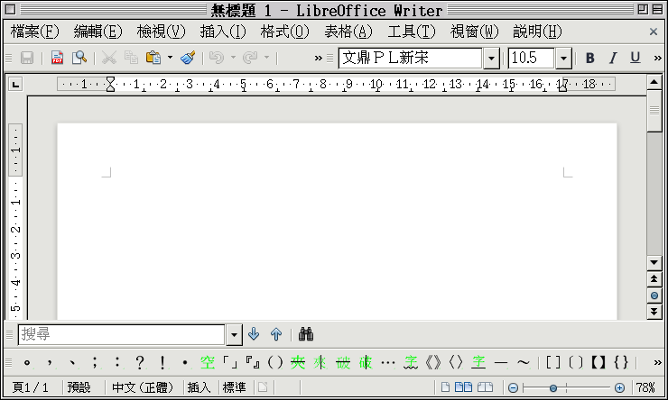Open the 工具(T) menu
Image resolution: width=668 pixels, height=400 pixels.
coord(411,32)
